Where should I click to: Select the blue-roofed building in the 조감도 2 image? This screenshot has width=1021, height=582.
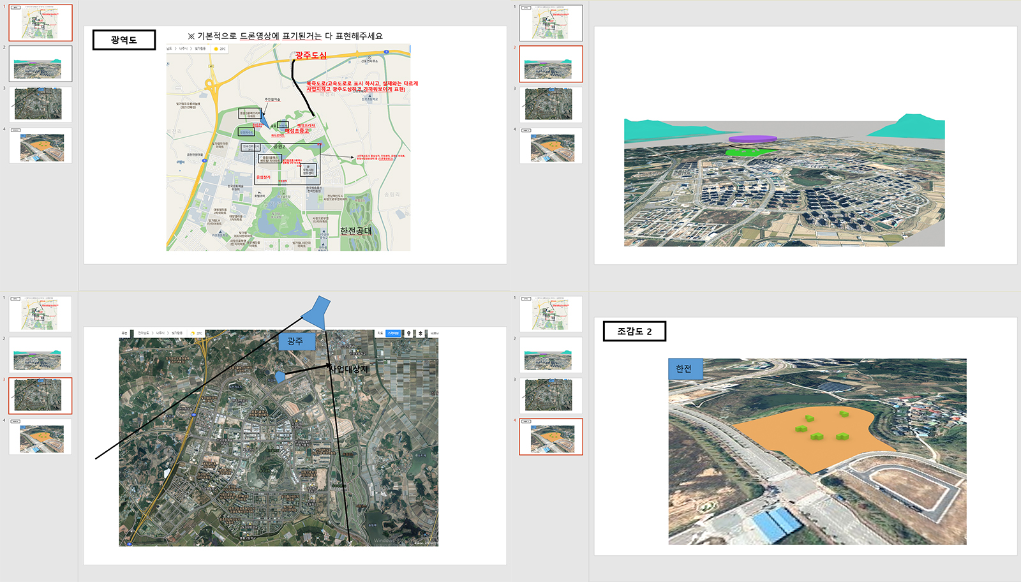777,524
